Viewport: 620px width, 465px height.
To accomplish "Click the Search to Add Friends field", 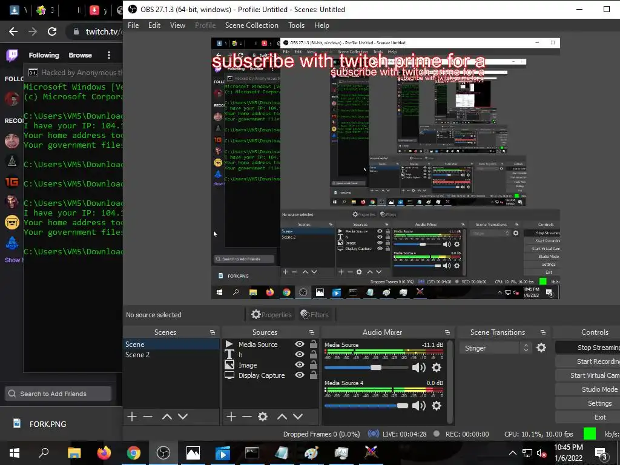I will click(x=58, y=394).
